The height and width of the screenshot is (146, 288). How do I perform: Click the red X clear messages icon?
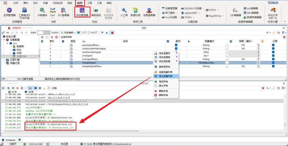[x=17, y=88]
